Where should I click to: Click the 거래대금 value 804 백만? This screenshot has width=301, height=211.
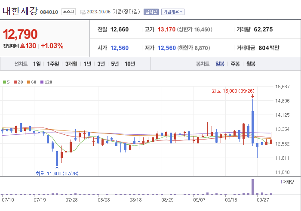pos(269,48)
